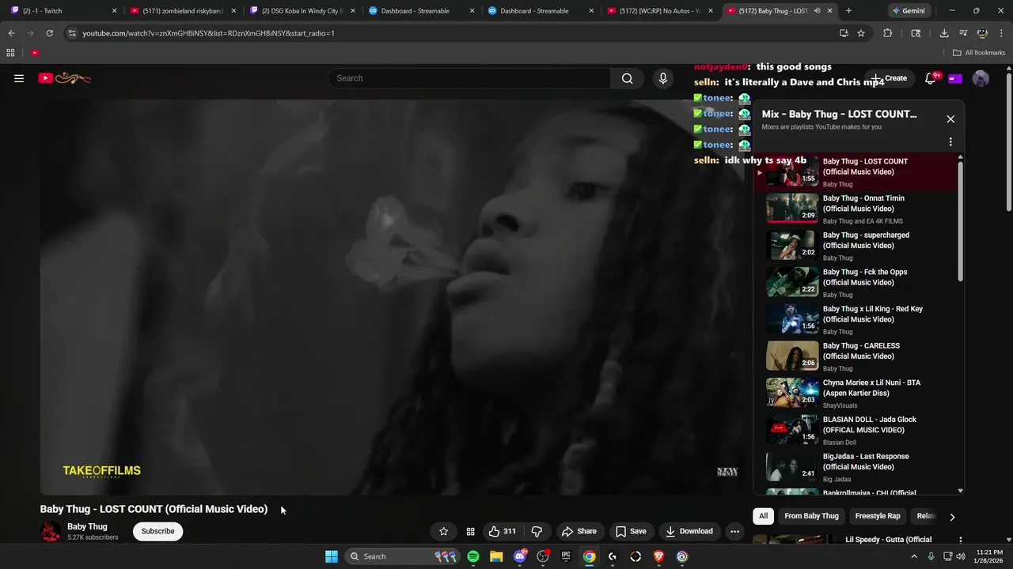Bookmark this page with star icon
Viewport: 1013px width, 569px height.
861,33
